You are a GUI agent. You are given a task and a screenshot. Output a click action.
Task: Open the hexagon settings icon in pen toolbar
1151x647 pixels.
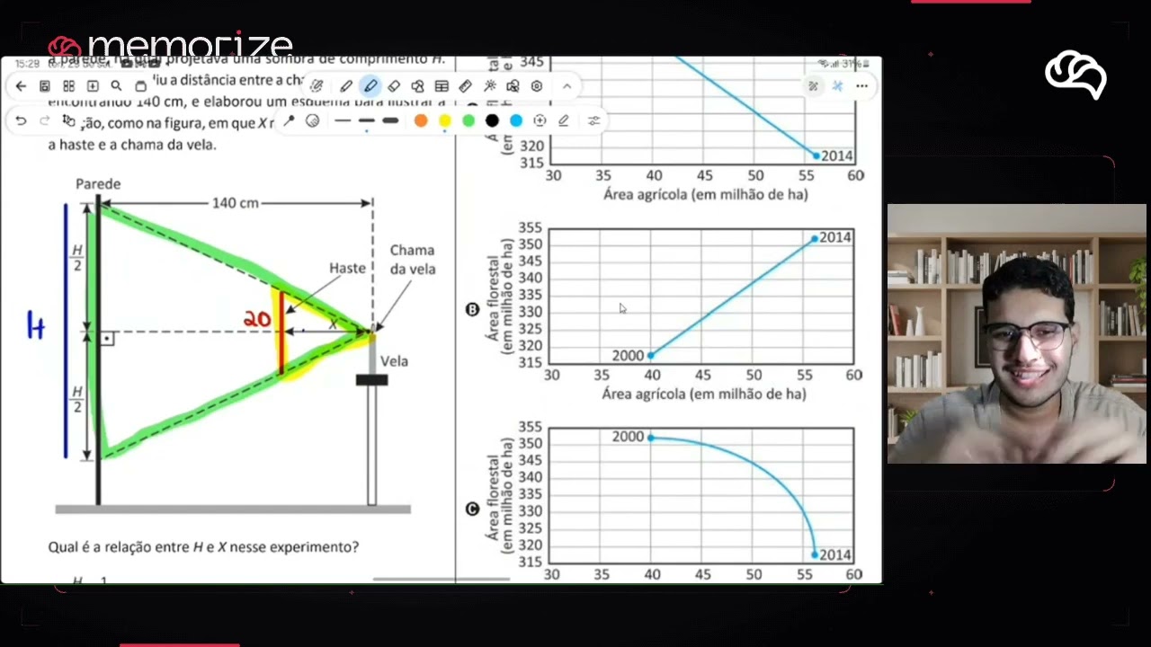pyautogui.click(x=537, y=86)
